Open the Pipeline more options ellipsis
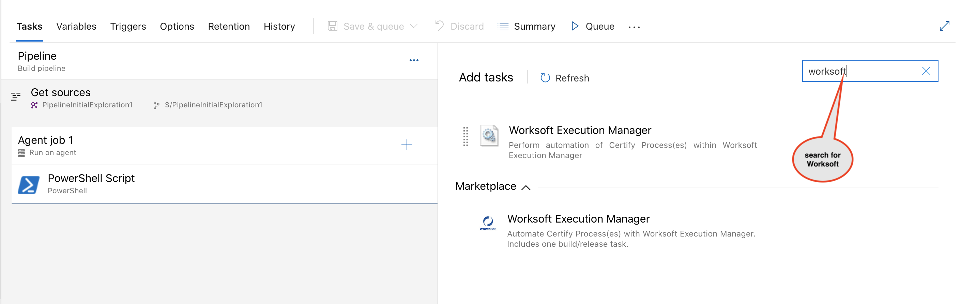Screen dimensions: 961x304 tap(414, 60)
